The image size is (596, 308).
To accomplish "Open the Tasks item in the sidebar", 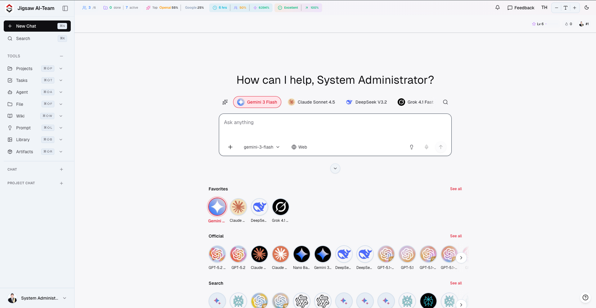I will pos(22,80).
